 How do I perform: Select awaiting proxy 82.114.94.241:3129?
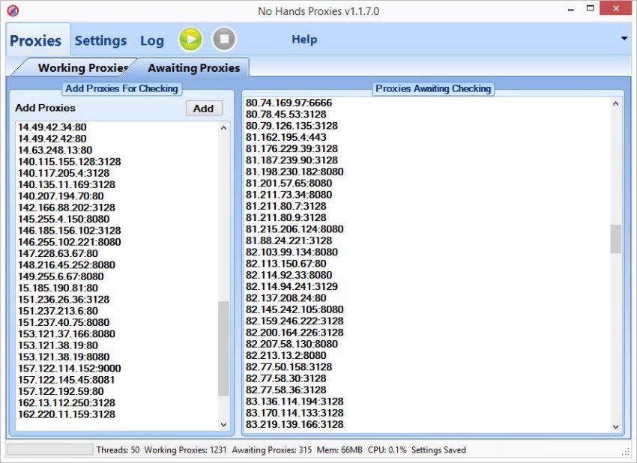(292, 286)
